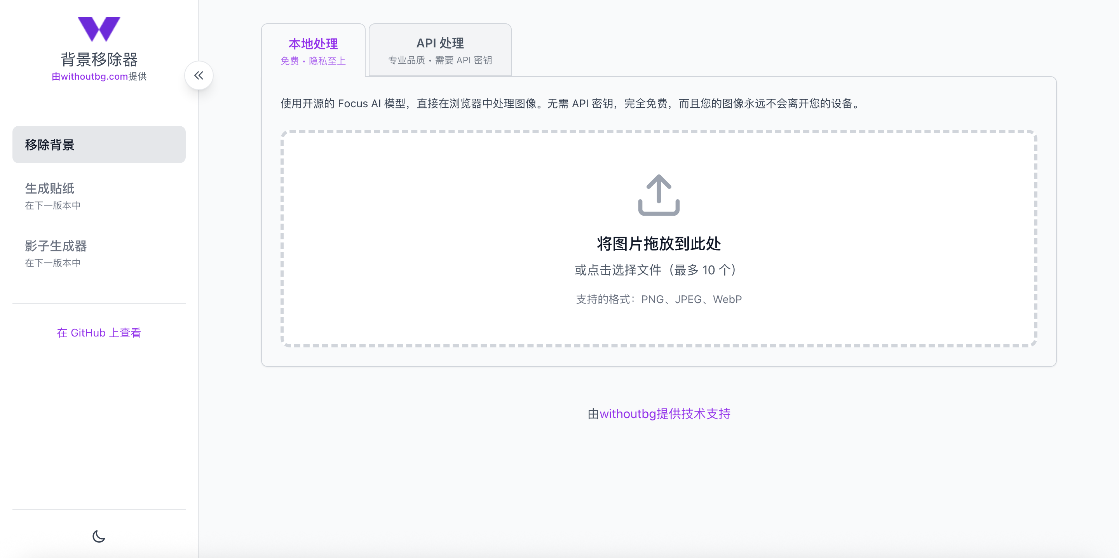Open 在 GitHub 上查看 link

coord(99,333)
